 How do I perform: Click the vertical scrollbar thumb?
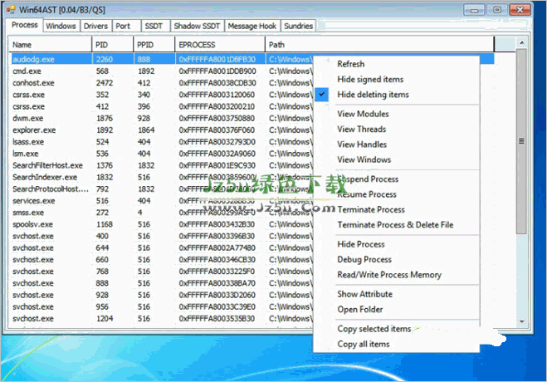coord(521,141)
